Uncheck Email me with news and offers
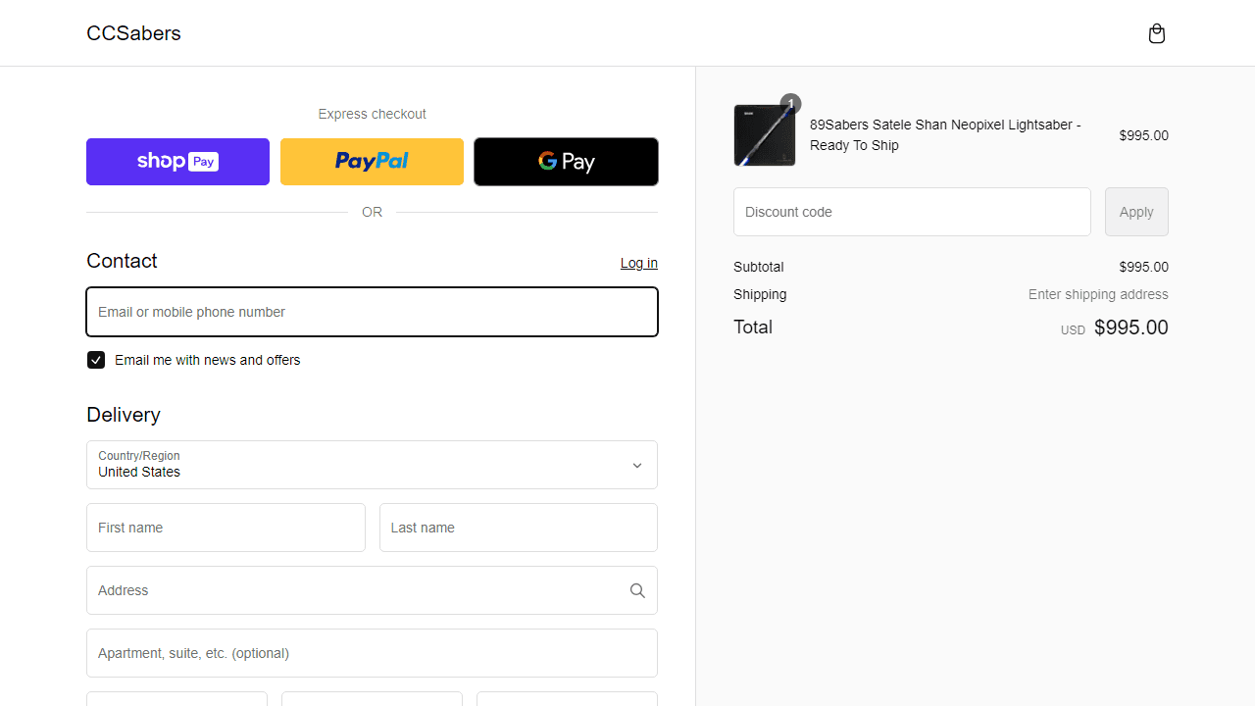This screenshot has height=706, width=1255. (96, 360)
